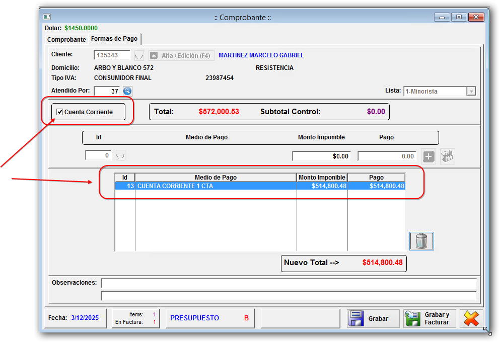The image size is (500, 343).
Task: Uncheck the Cuenta Corriente checkbox
Action: pos(60,112)
